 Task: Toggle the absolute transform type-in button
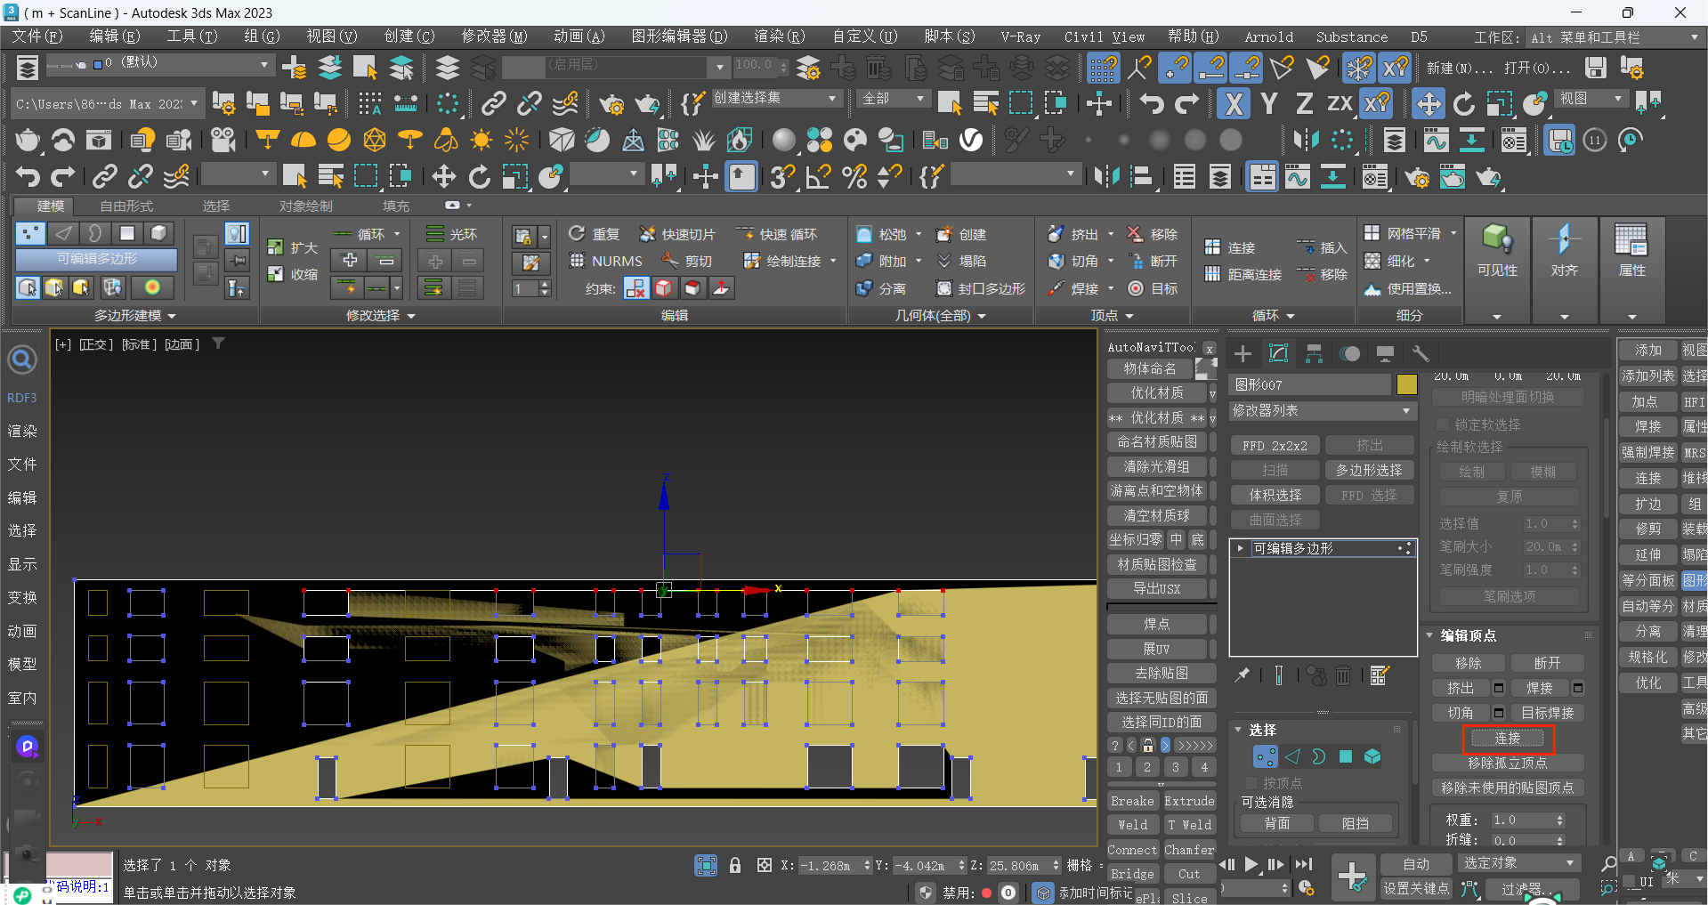tap(765, 865)
